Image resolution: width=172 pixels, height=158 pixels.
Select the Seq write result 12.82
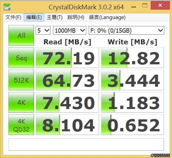(x=132, y=58)
